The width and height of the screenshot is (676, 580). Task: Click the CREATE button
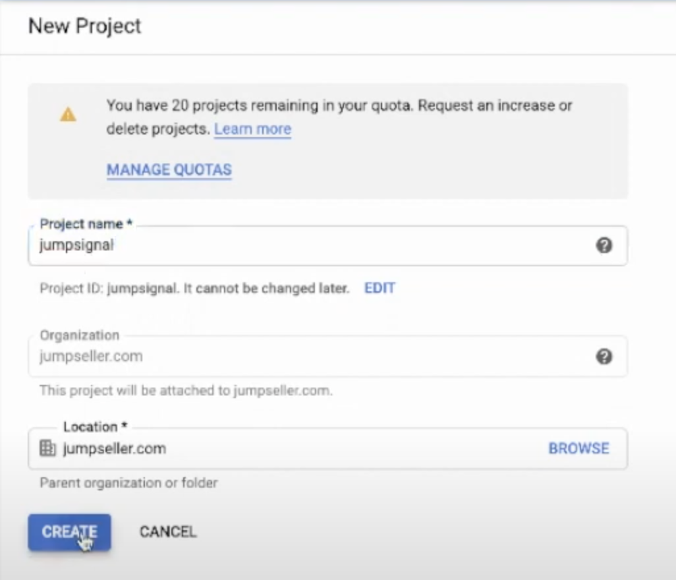(69, 532)
